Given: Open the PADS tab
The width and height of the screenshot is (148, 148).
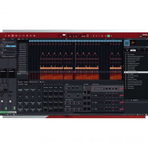Looking at the screenshot, I should pos(26,82).
